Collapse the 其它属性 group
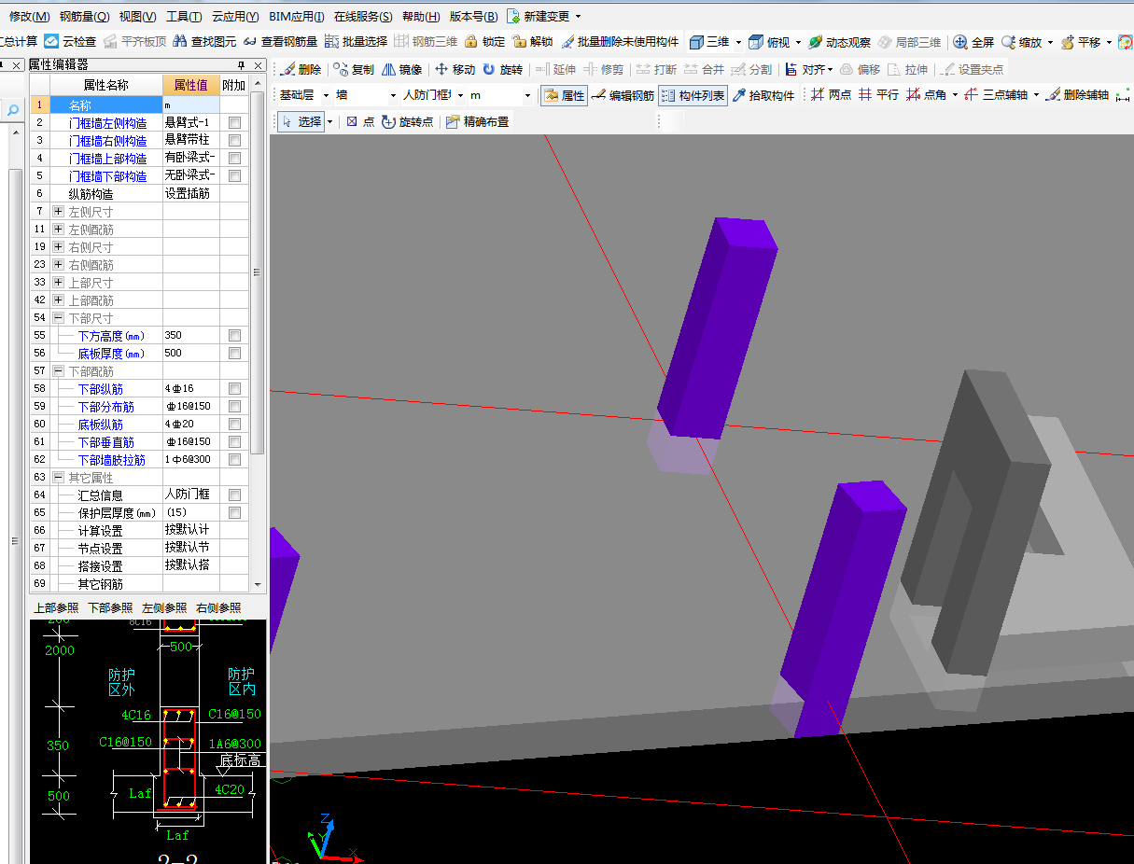 coord(58,478)
